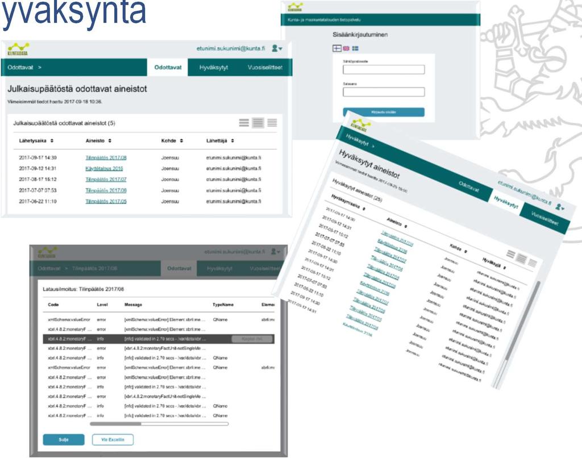
Task: Click the Kuntadata logo in the Odottavat window
Action: [18, 49]
